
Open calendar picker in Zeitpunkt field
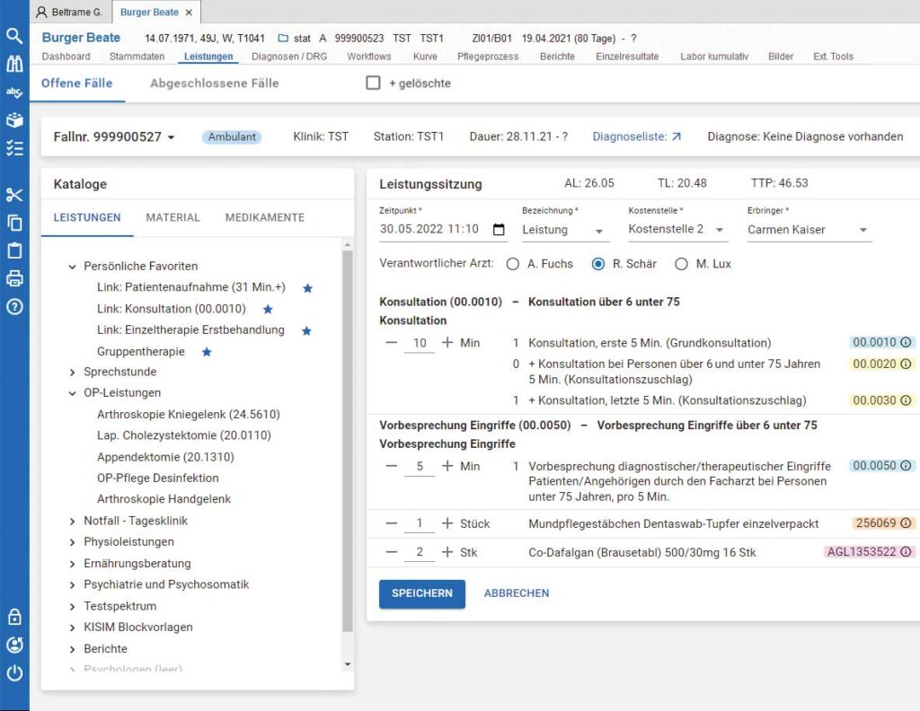point(500,230)
